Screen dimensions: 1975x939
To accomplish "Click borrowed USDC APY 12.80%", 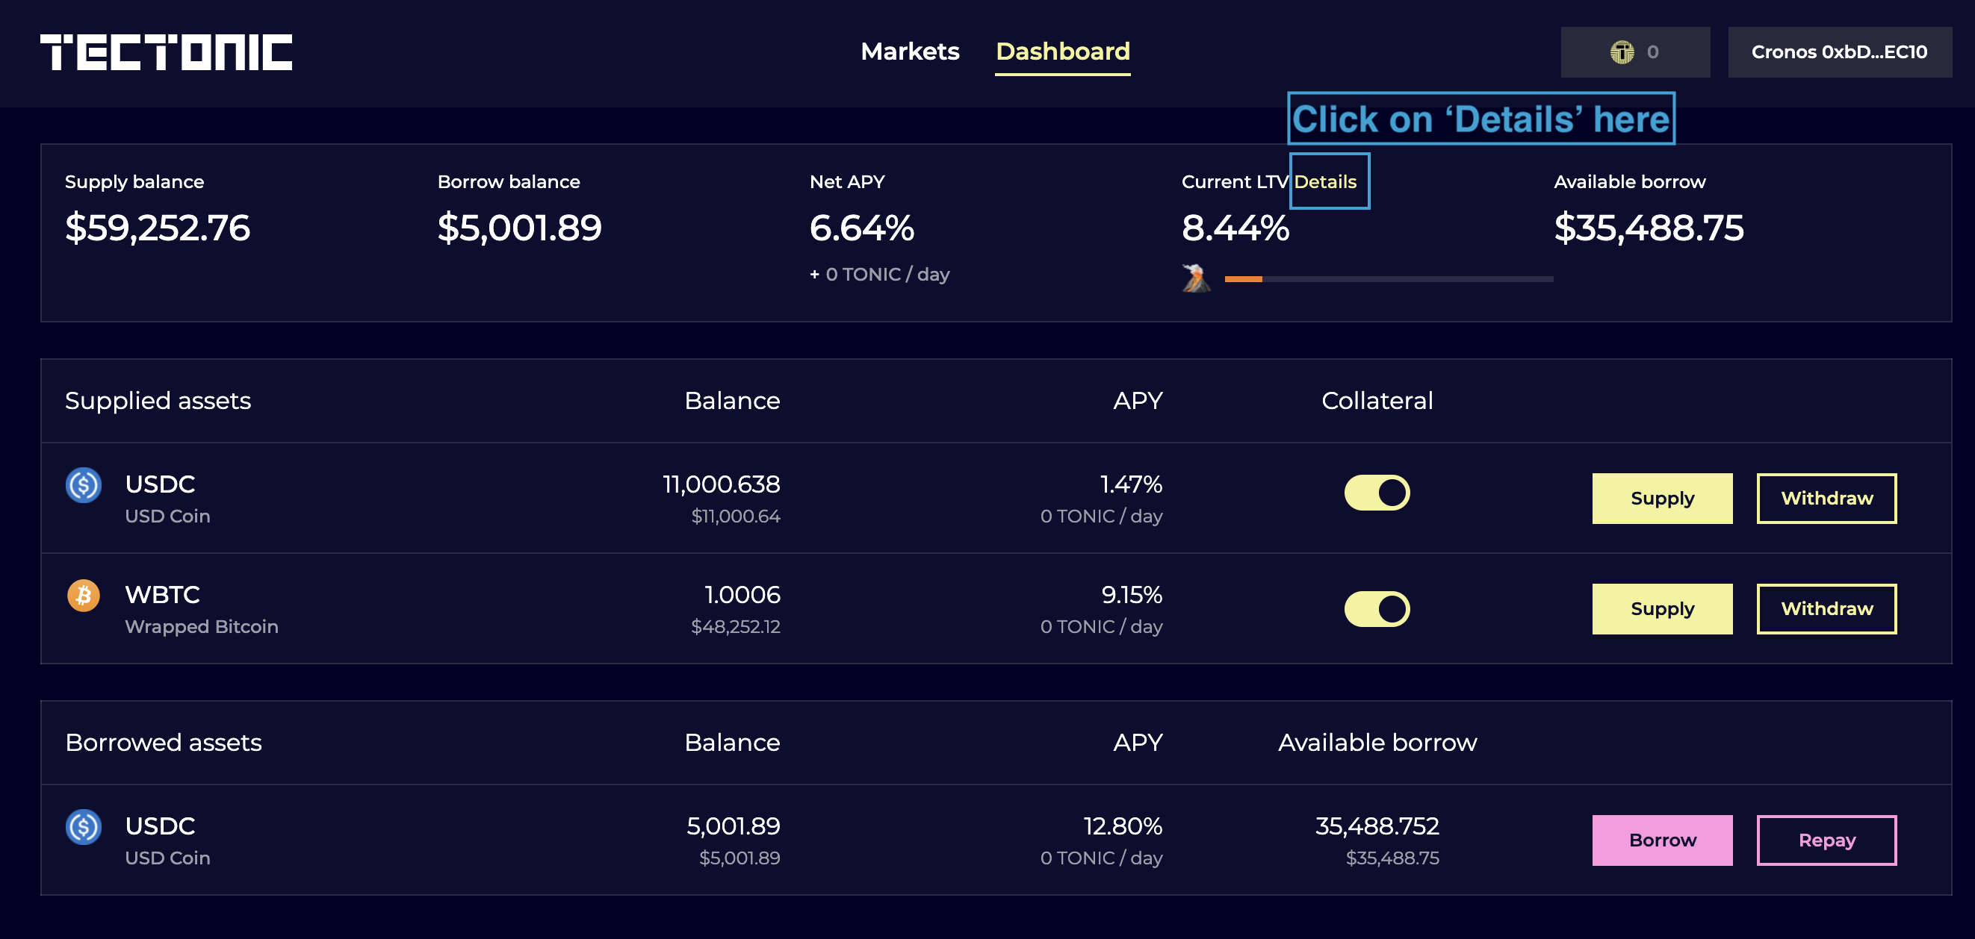I will click(x=1123, y=826).
